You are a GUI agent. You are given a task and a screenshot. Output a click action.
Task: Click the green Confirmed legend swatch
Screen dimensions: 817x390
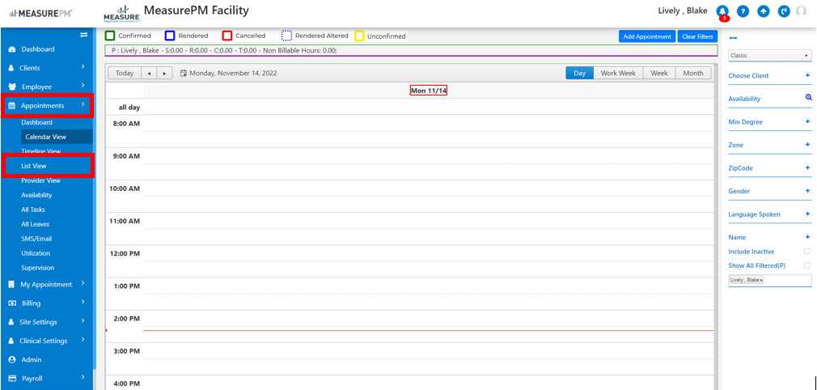(x=110, y=36)
